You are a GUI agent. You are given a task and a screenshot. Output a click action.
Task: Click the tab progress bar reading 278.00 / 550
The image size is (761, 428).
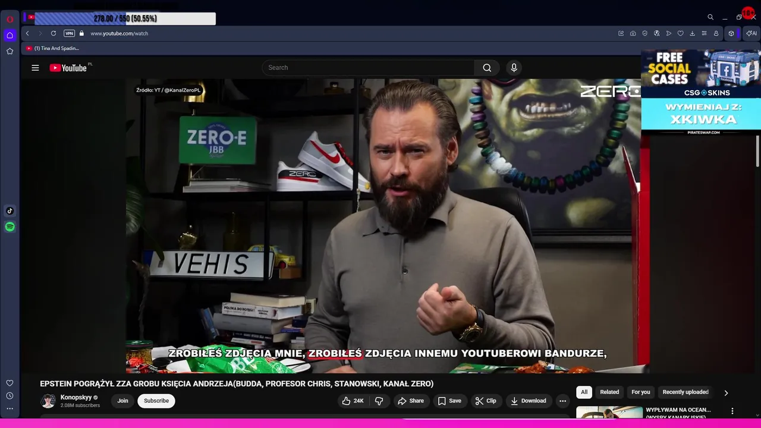tap(125, 19)
